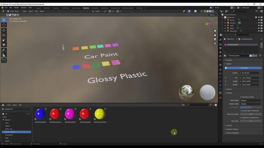Toggle visibility eye for Camera object
The width and height of the screenshot is (264, 148).
(x=259, y=23)
